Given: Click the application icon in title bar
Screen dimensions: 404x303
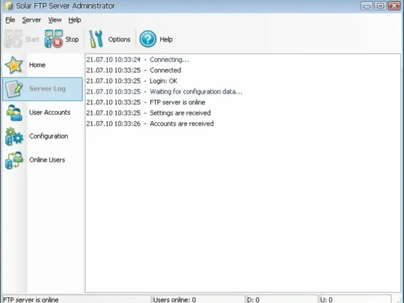Looking at the screenshot, I should (9, 6).
